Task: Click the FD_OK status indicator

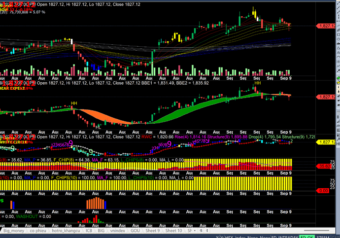Action: [307, 237]
